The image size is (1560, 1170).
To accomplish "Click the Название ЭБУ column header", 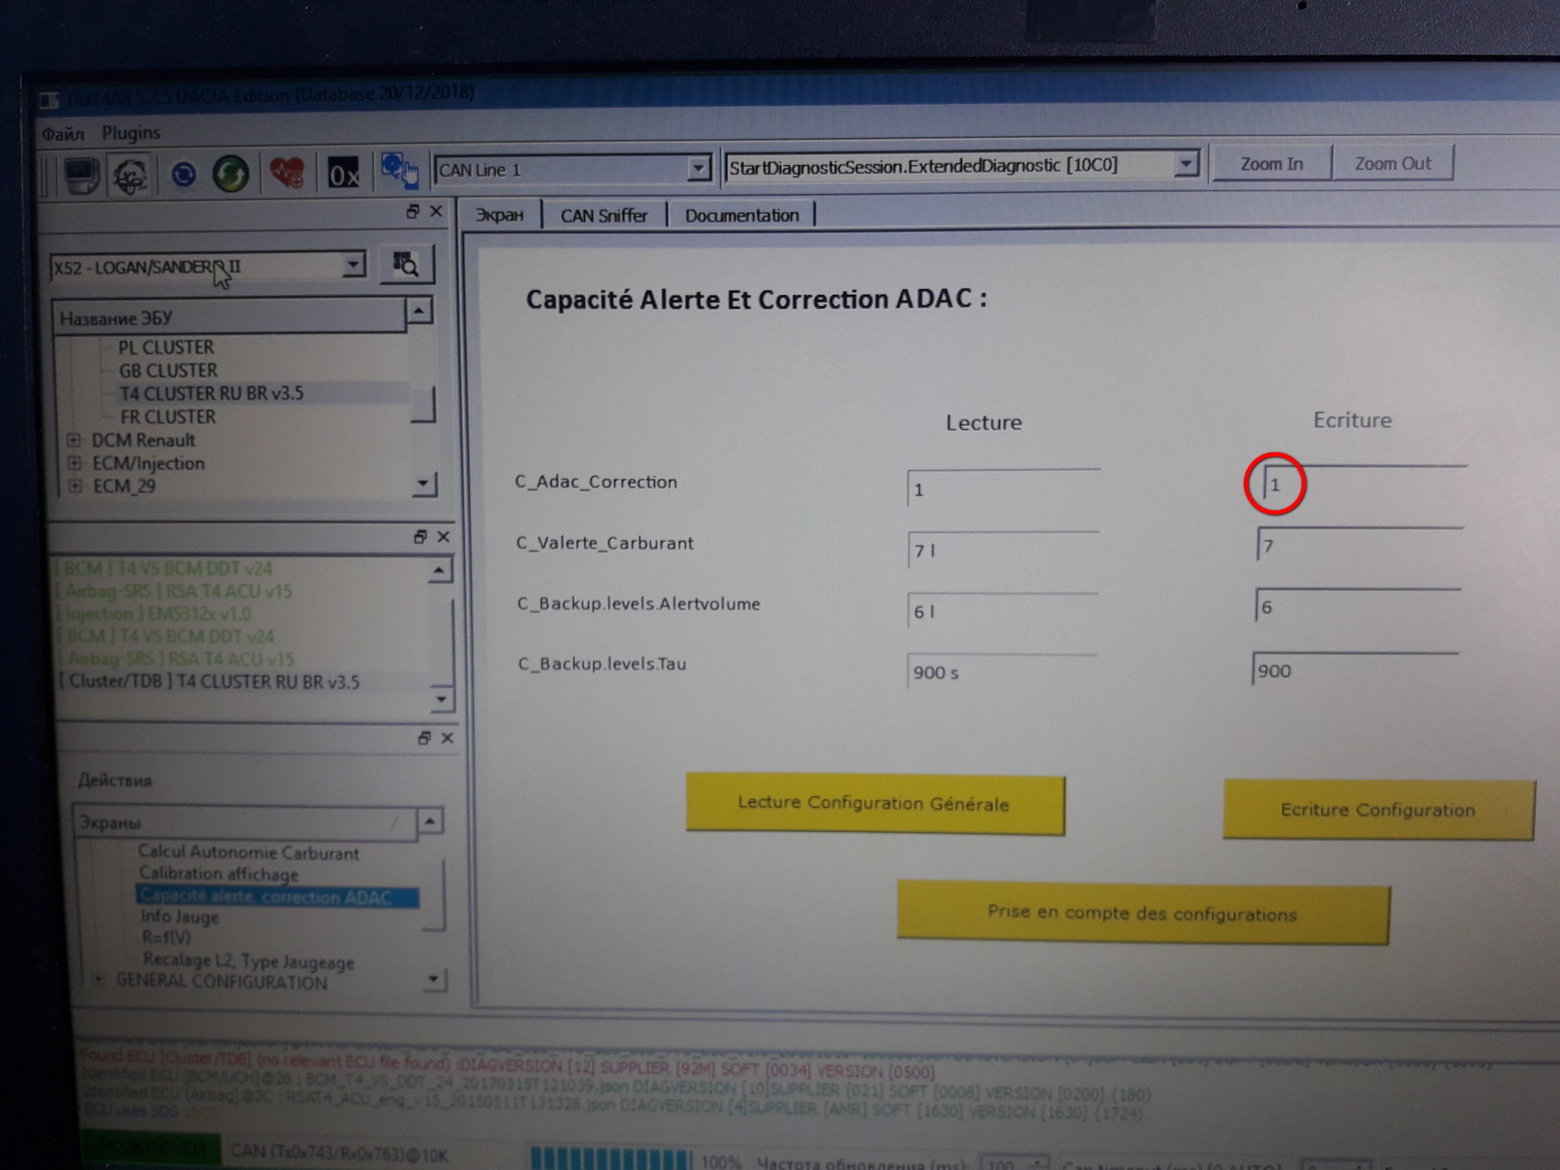I will point(229,318).
